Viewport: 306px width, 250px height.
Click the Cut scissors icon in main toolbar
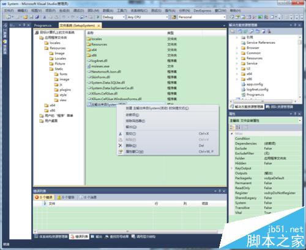45,17
